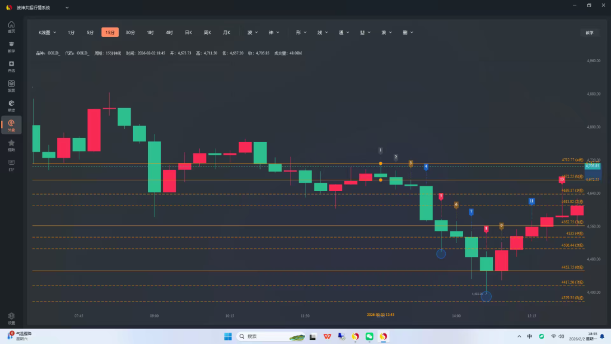Select the 自选 watchlist sidebar icon

pos(11,65)
